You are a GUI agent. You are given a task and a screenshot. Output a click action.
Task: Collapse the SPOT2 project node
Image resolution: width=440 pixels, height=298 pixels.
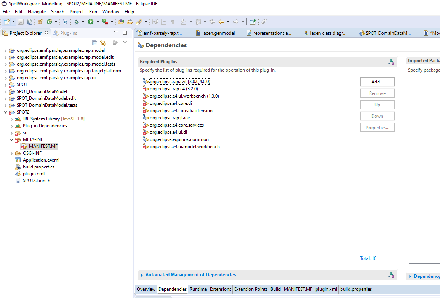pos(5,112)
